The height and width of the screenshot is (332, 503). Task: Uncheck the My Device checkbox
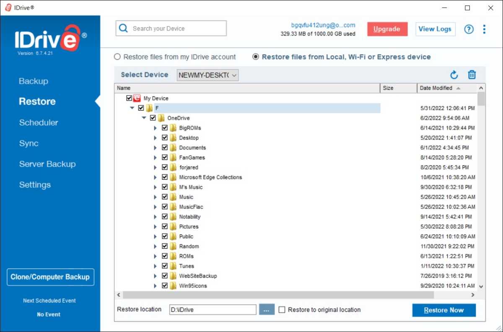[129, 98]
